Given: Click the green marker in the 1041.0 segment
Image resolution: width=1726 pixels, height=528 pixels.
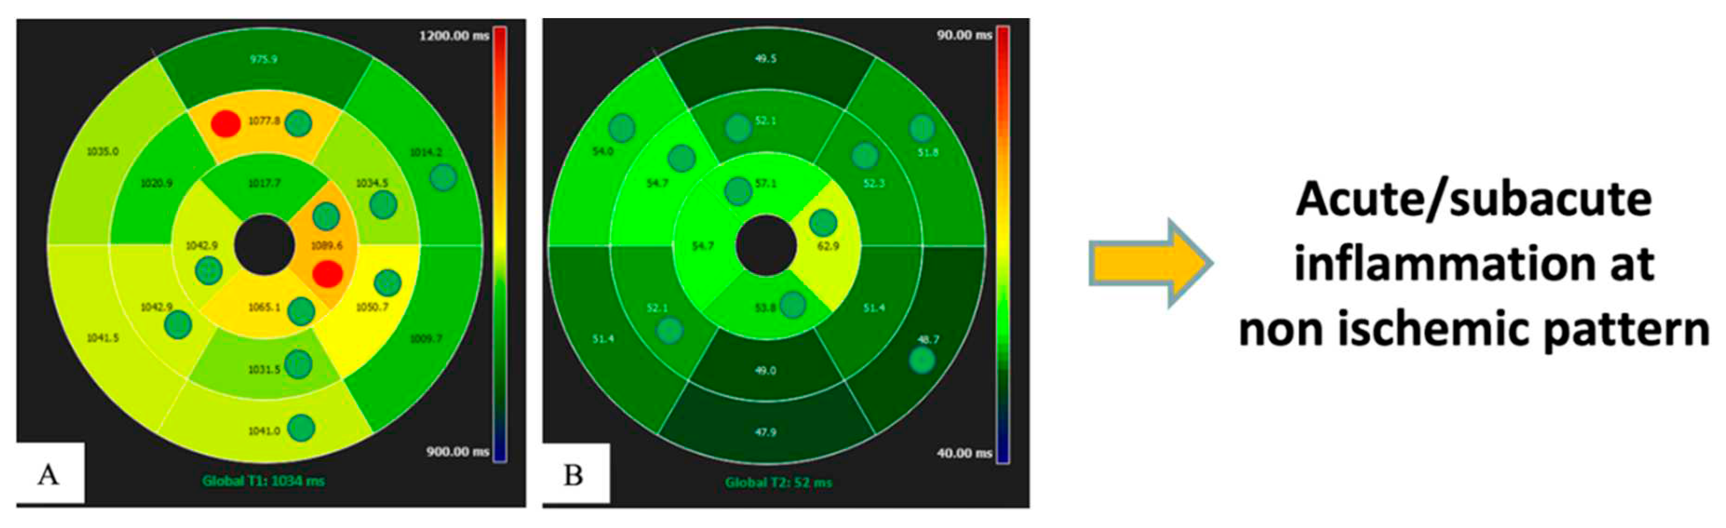Looking at the screenshot, I should click(301, 428).
